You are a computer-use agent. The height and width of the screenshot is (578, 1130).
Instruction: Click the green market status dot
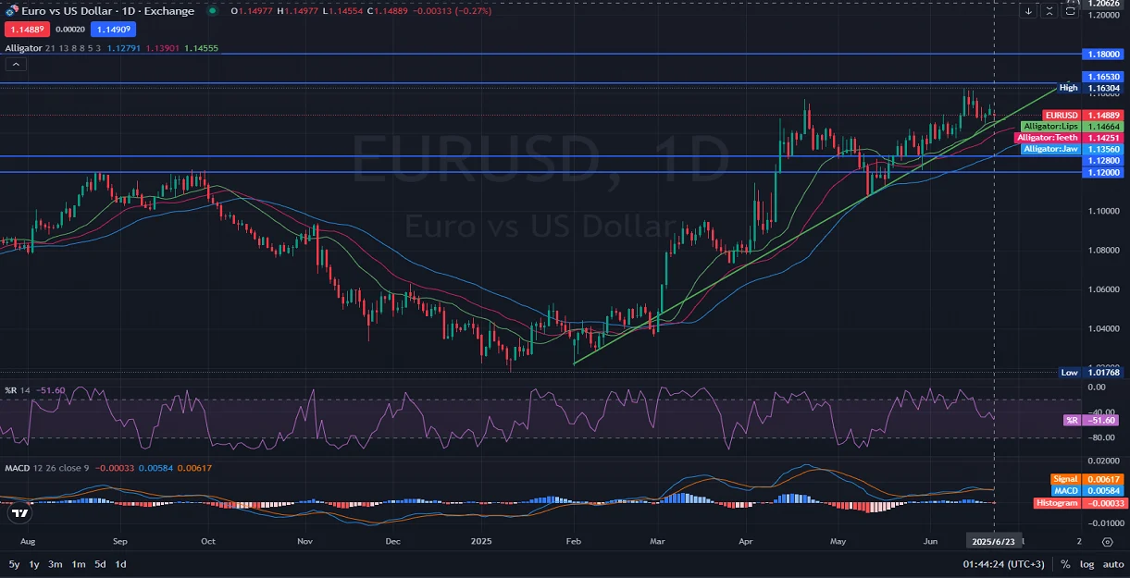point(214,11)
